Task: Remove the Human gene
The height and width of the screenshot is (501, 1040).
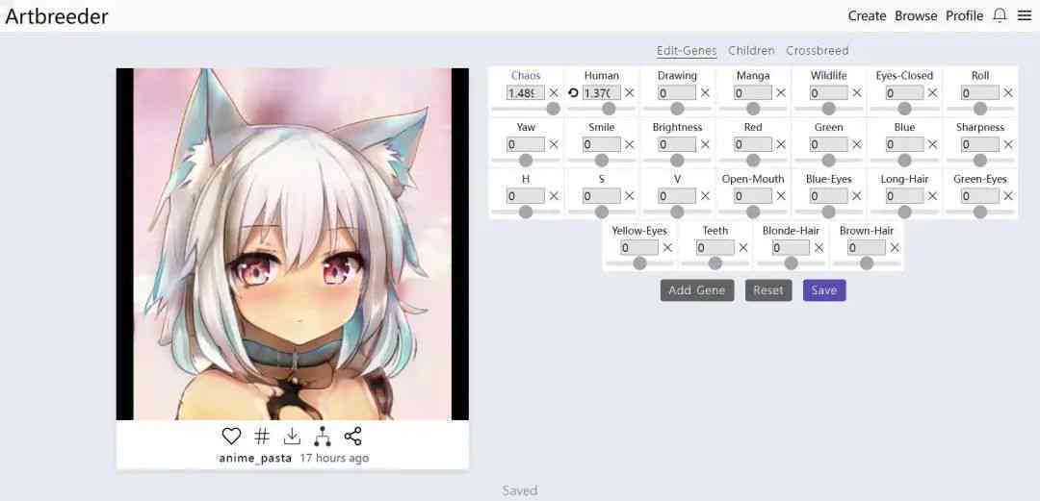Action: 630,92
